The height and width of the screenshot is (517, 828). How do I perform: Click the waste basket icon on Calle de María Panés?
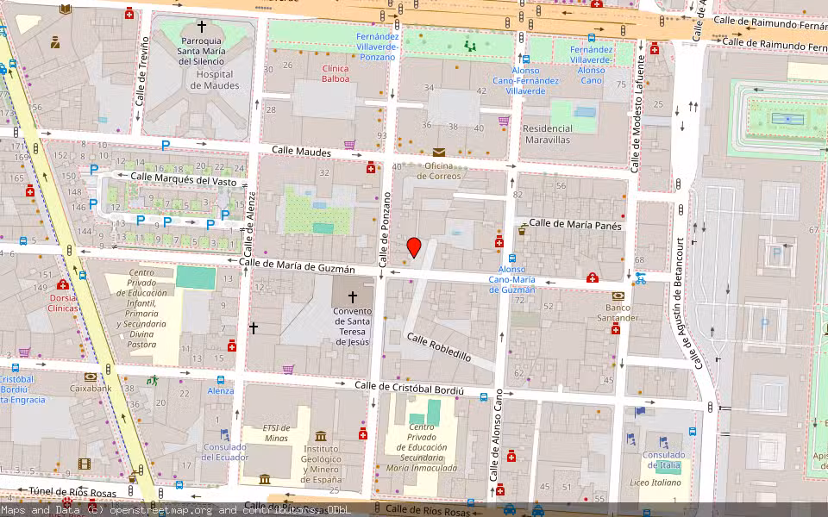coord(521,232)
